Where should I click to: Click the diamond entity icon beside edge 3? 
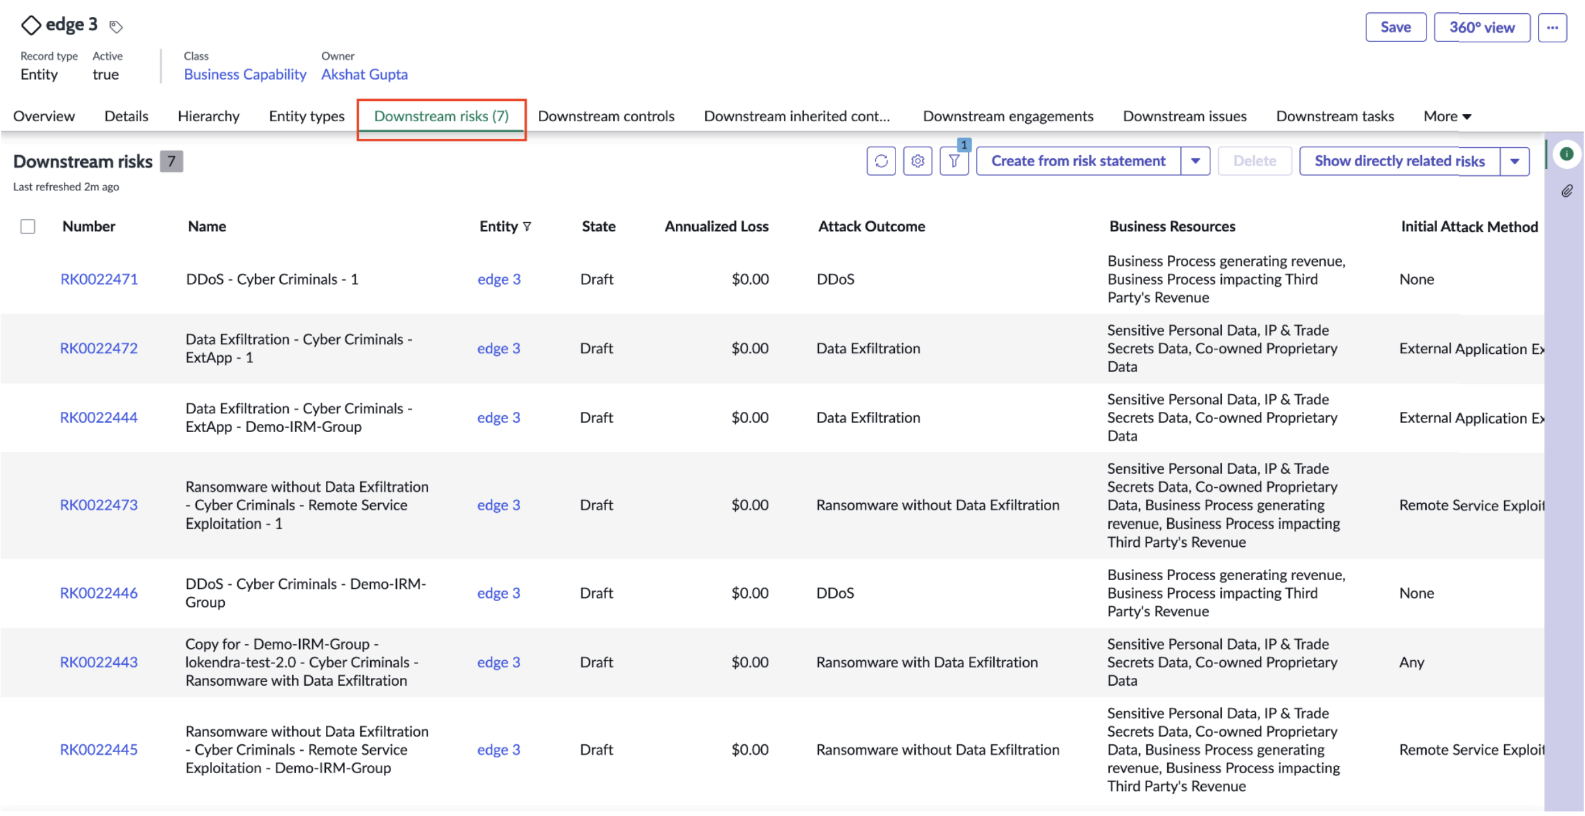coord(31,25)
